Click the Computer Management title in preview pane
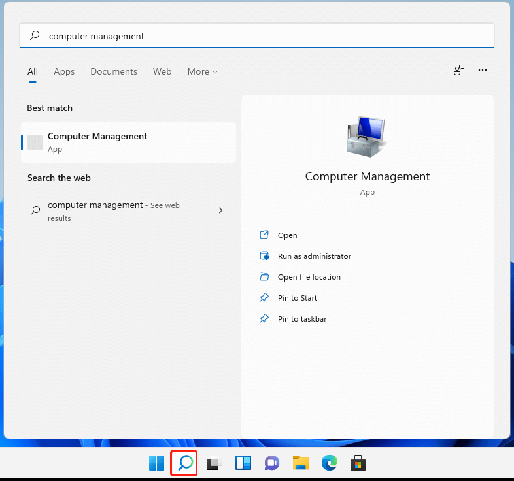The height and width of the screenshot is (481, 514). (x=367, y=176)
